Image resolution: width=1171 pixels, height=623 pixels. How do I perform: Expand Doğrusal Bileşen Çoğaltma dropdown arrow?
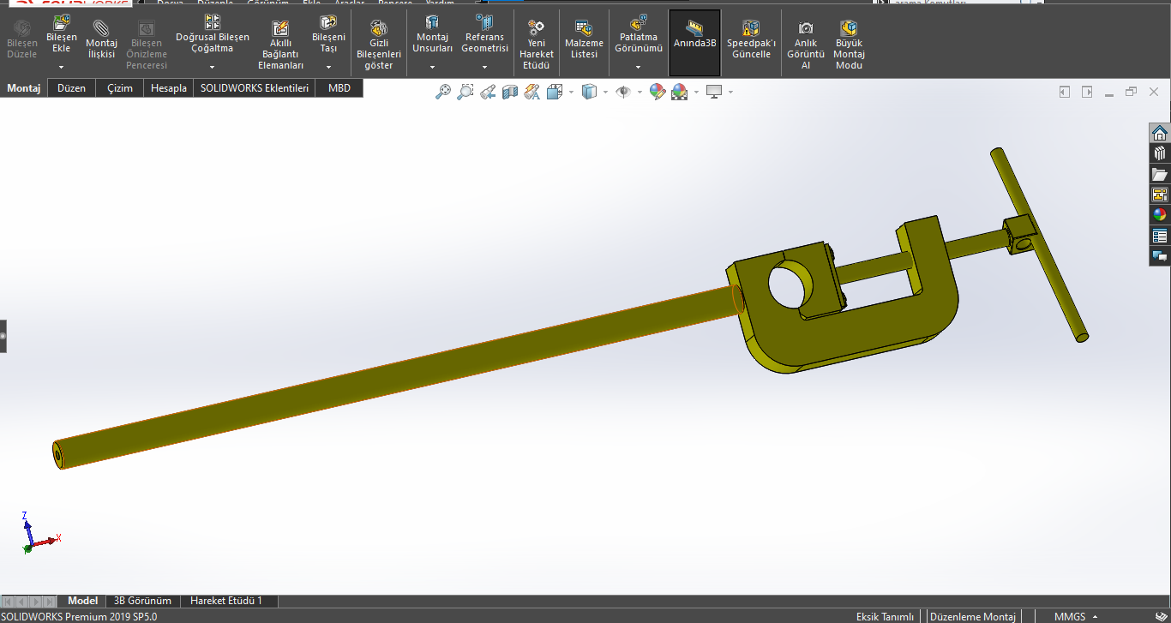point(213,66)
